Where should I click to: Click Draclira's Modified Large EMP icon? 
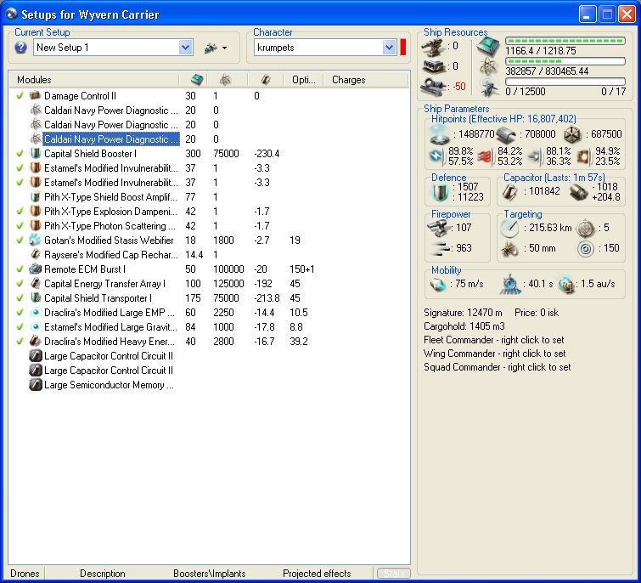[36, 313]
